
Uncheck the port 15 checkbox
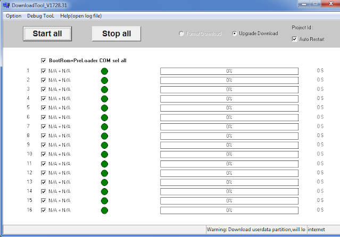tap(44, 201)
